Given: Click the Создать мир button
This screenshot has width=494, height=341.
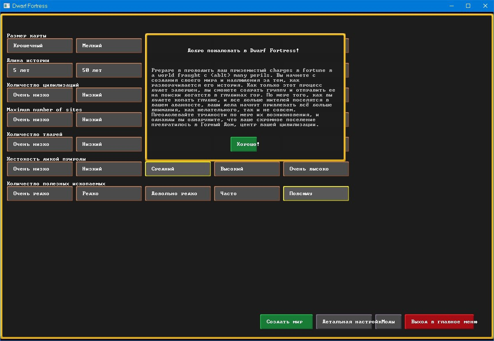Looking at the screenshot, I should coord(286,322).
